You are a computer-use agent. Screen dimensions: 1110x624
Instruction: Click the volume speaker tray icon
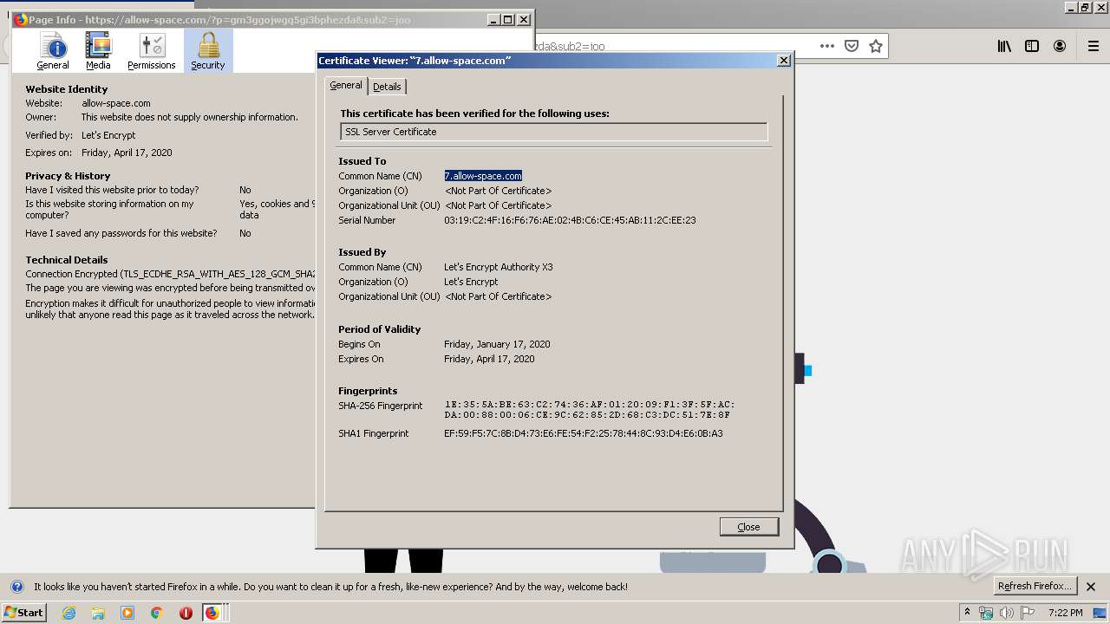click(1007, 613)
